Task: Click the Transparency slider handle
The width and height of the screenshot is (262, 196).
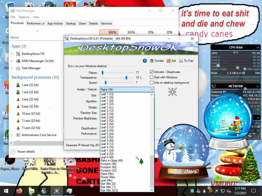Action: (x=126, y=78)
